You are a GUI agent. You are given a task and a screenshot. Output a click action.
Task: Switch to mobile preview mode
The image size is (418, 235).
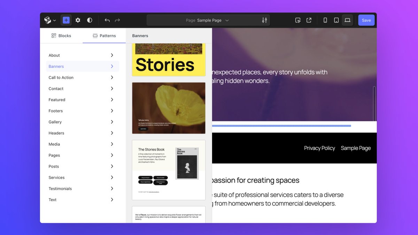(x=325, y=20)
